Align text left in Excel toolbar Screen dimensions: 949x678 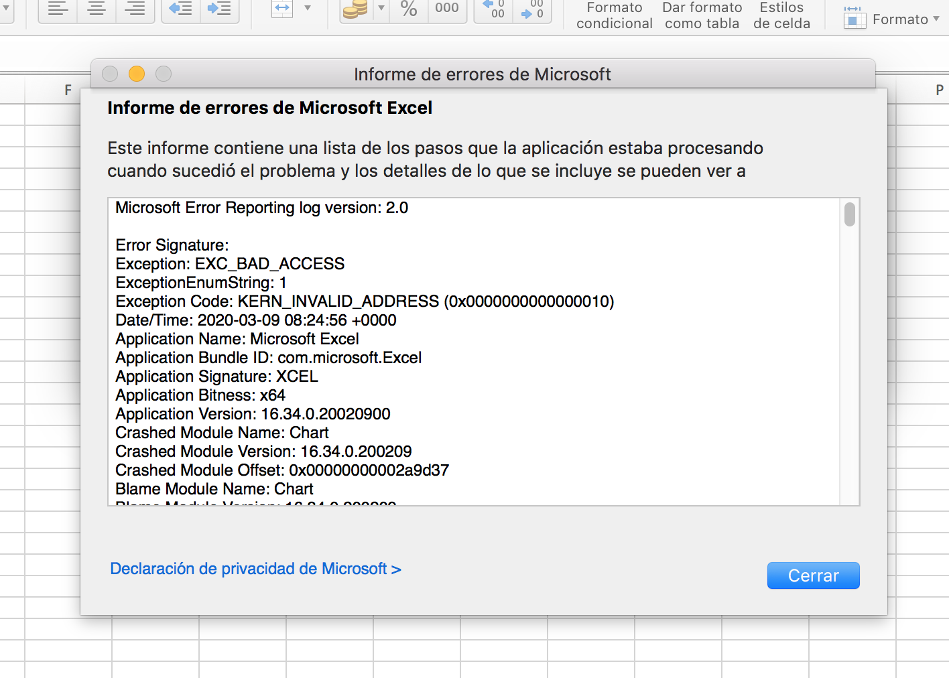click(58, 9)
